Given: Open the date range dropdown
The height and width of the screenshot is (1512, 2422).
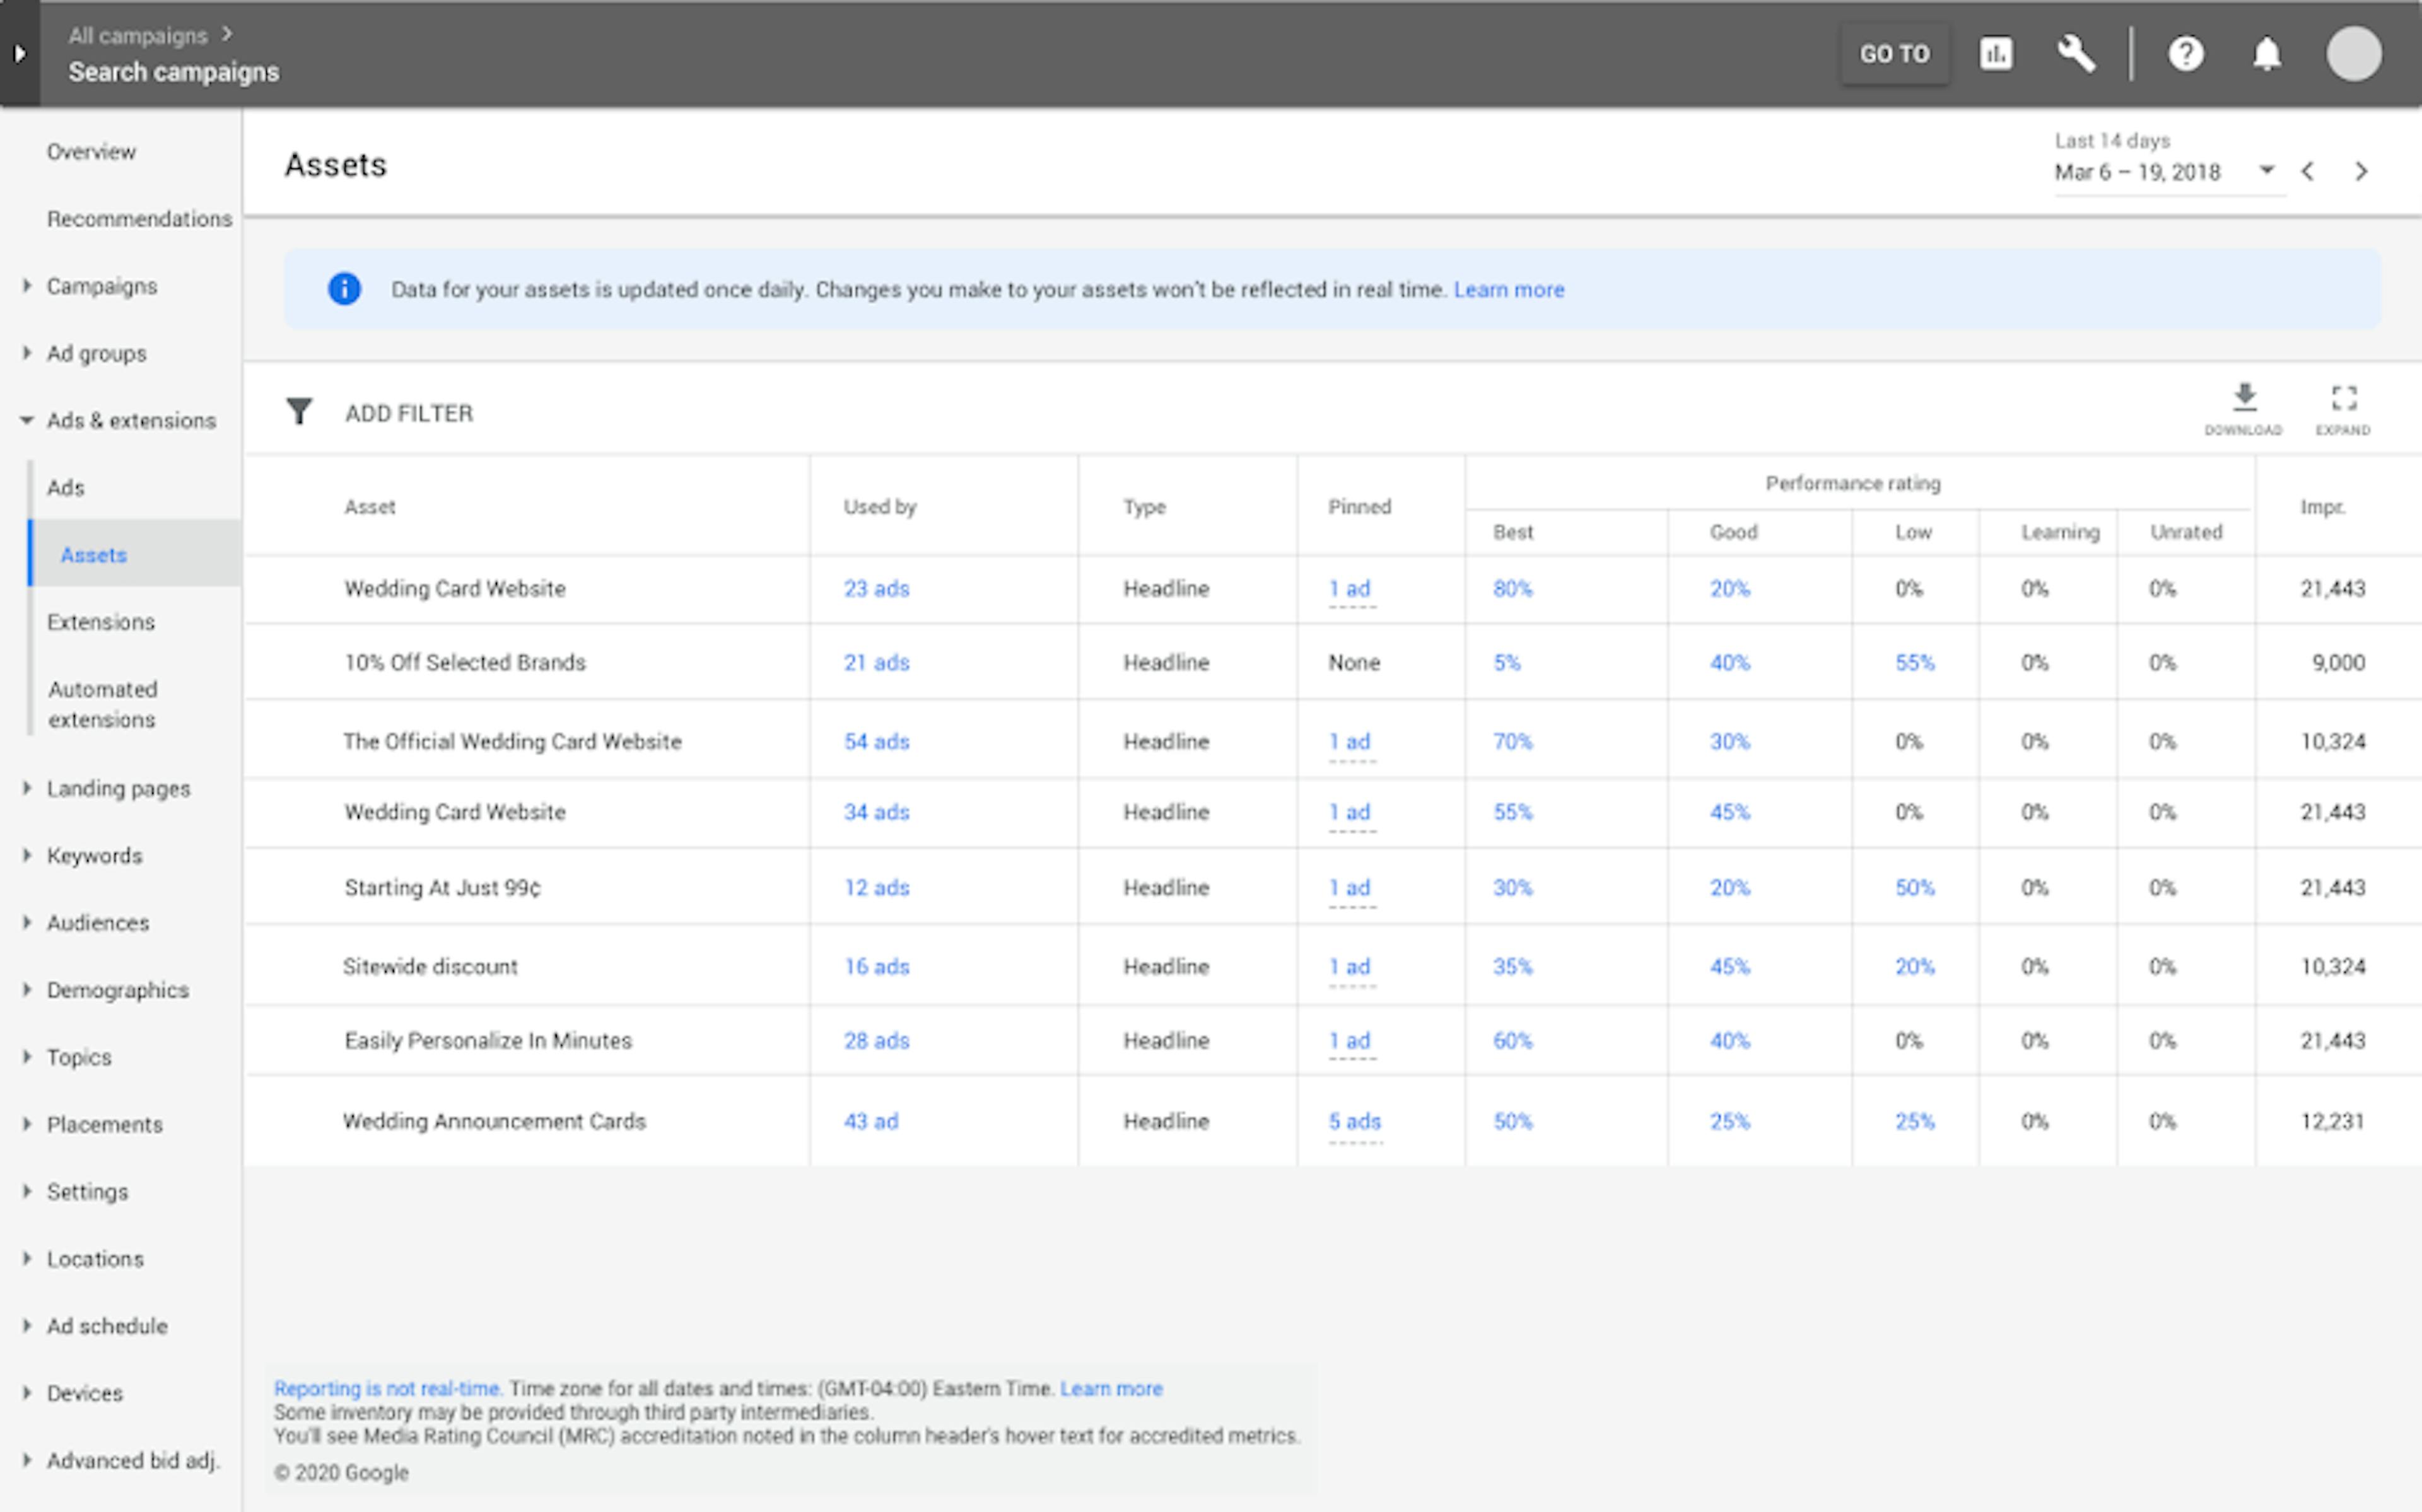Looking at the screenshot, I should click(x=2266, y=171).
